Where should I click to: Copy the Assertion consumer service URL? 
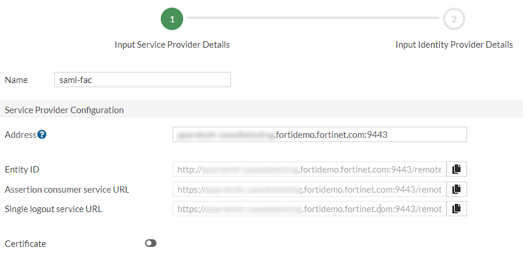click(457, 189)
